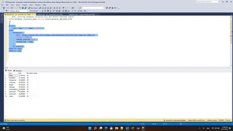Open SSMS icon on taskbar

143,128
